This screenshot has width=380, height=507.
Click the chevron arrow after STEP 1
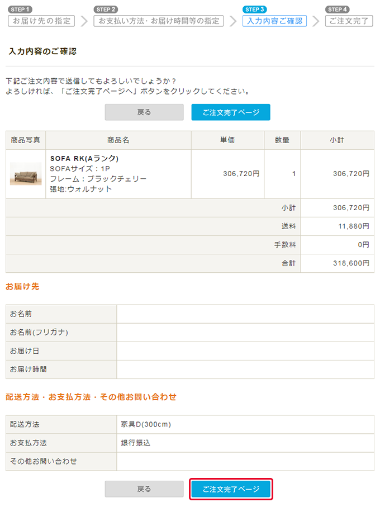(84, 21)
